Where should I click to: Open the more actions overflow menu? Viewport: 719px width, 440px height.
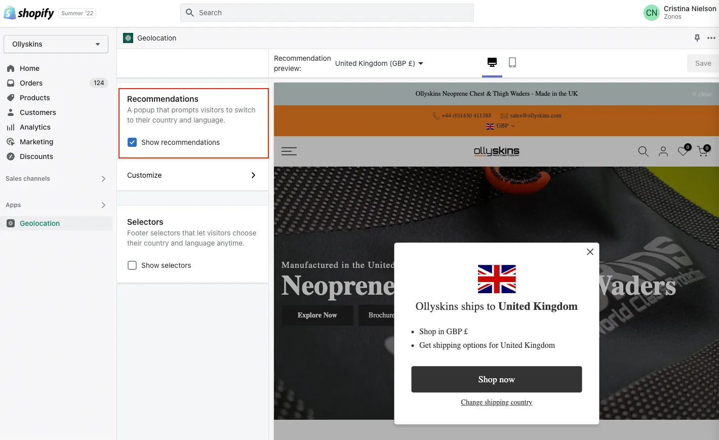coord(712,37)
